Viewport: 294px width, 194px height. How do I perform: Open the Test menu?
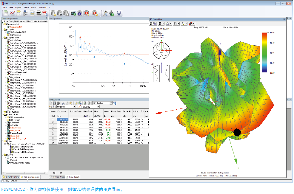click(x=11, y=8)
